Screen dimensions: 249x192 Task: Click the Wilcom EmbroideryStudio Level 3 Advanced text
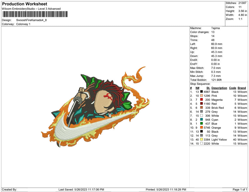[x=31, y=9]
